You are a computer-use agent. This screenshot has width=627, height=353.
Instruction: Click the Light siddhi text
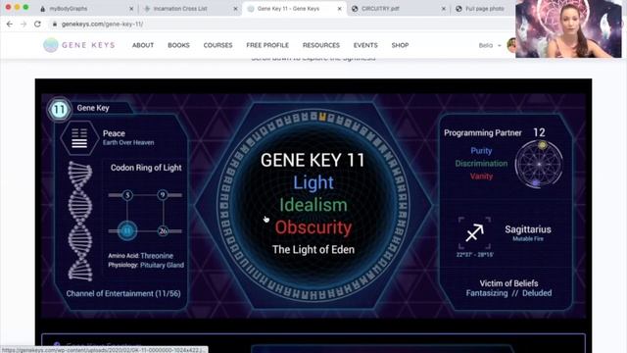313,182
